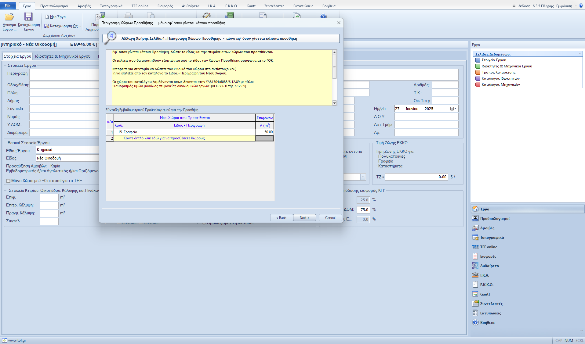Click the Back button in wizard
This screenshot has width=585, height=344.
(281, 218)
